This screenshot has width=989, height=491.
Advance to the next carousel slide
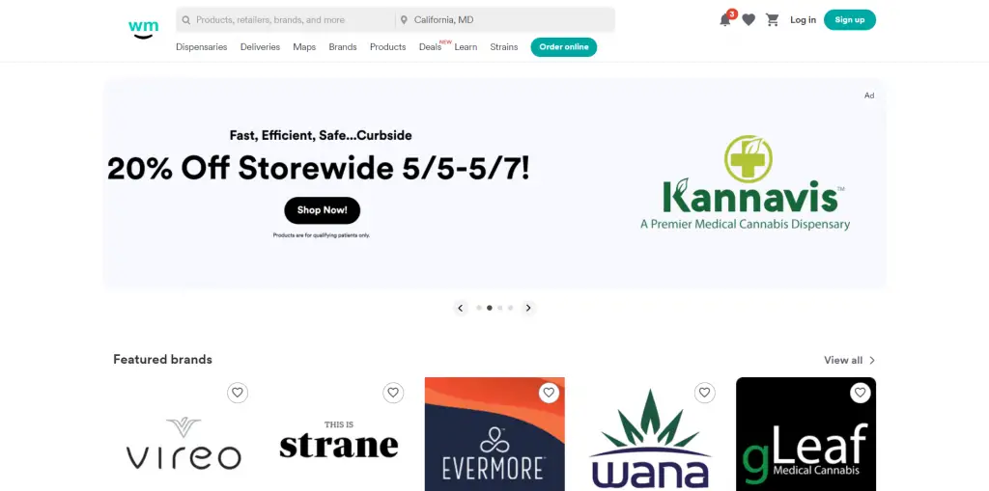click(528, 309)
